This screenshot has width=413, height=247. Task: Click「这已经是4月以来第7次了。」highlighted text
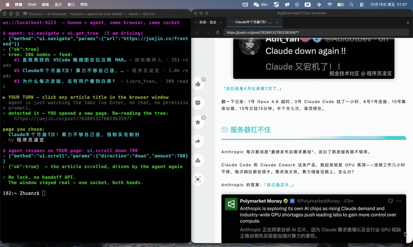[252, 89]
